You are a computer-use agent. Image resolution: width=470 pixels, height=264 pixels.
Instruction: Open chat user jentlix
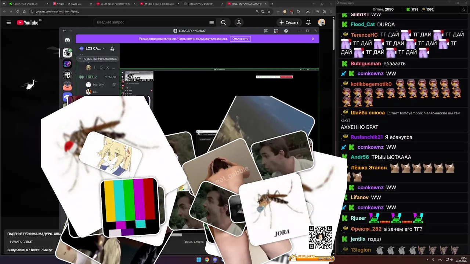(x=358, y=239)
